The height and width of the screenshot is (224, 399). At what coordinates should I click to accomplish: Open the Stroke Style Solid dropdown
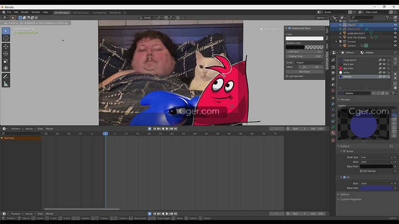point(376,162)
